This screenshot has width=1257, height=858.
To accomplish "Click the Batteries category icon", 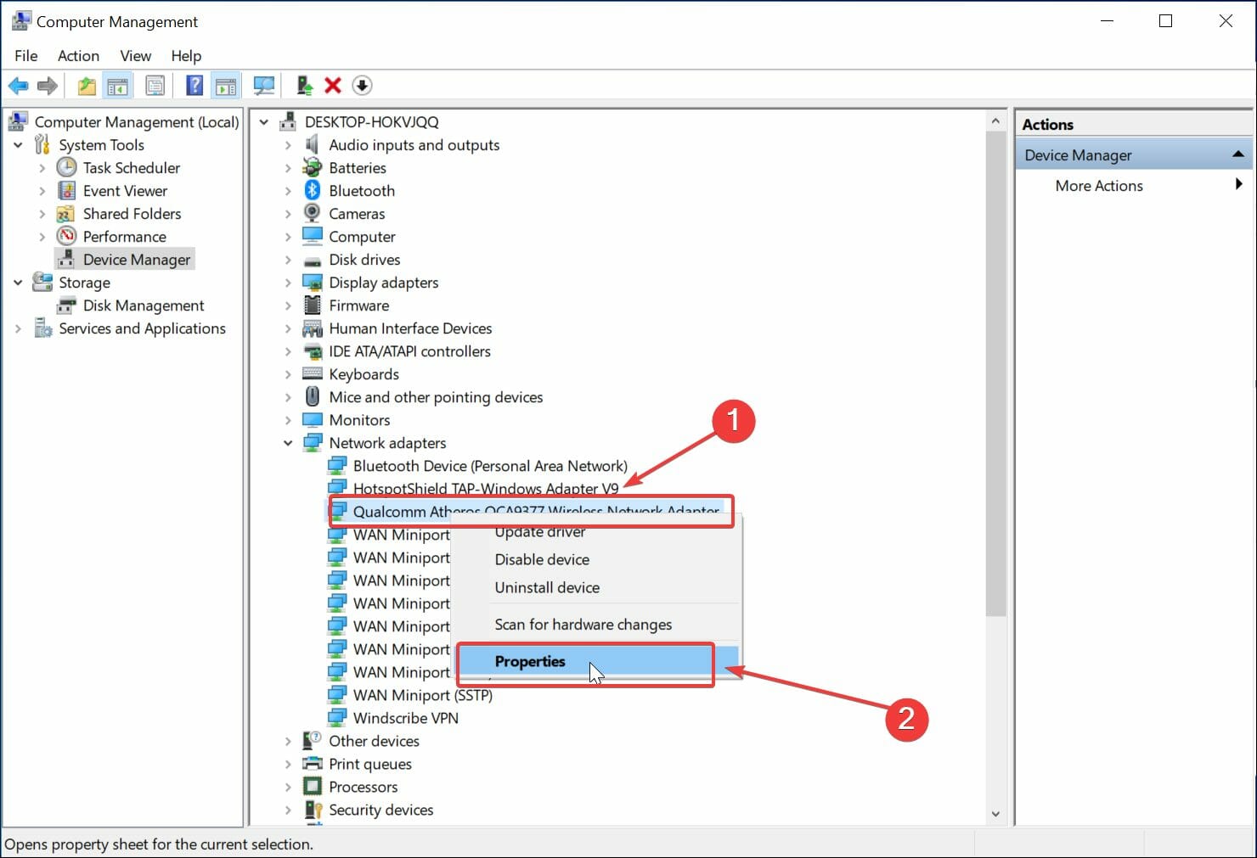I will [x=313, y=167].
